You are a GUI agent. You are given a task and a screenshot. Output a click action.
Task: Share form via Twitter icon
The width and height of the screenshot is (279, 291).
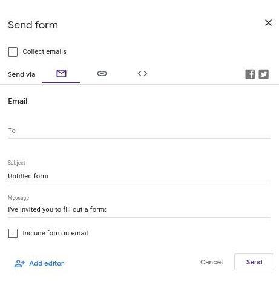(x=263, y=74)
